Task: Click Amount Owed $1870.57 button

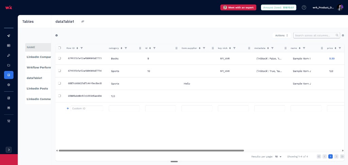Action: coord(279,7)
